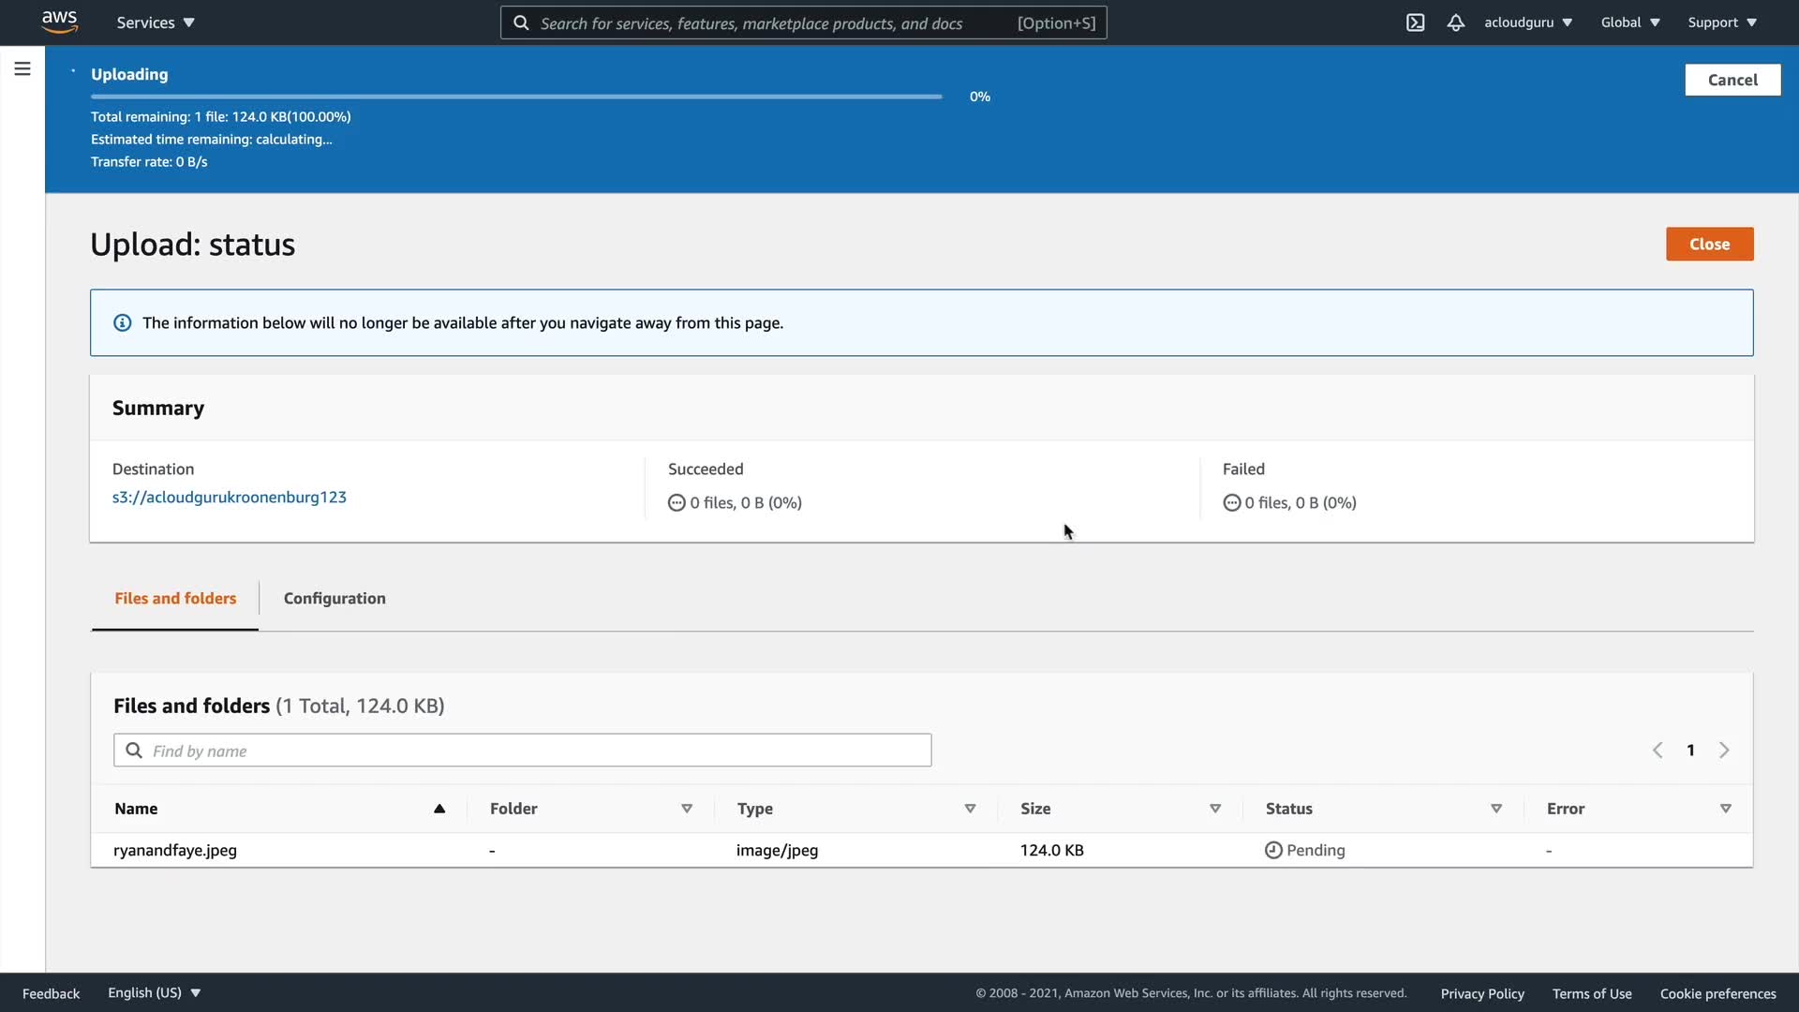Click the info icon in the notice banner

coord(123,323)
